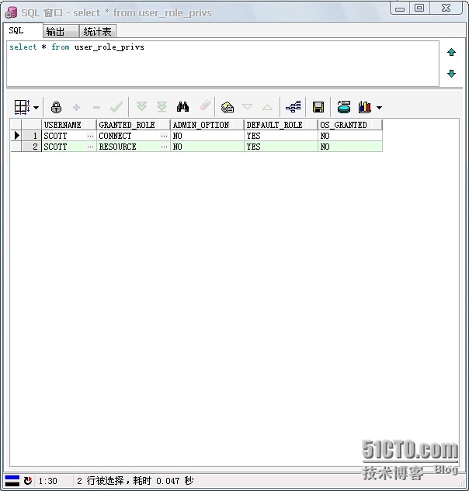Viewport: 469px width, 491px height.
Task: Click DEFAULT_ROLE YES in CONNECT row
Action: [x=281, y=136]
